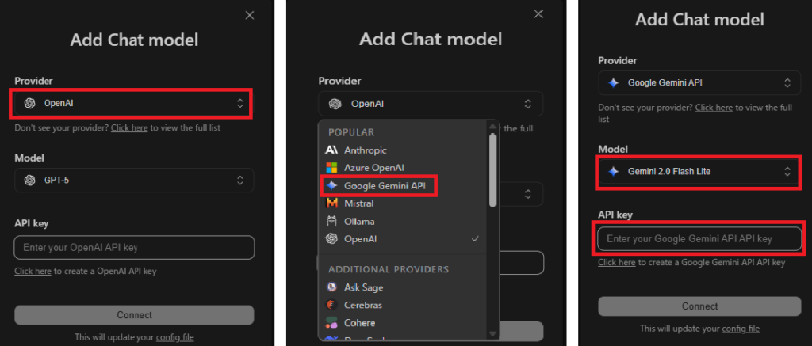Image resolution: width=812 pixels, height=346 pixels.
Task: Open the Provider selector set to Google Gemini API
Action: [x=699, y=82]
